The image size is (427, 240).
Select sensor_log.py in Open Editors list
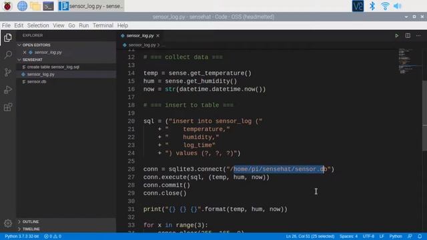[x=48, y=52]
